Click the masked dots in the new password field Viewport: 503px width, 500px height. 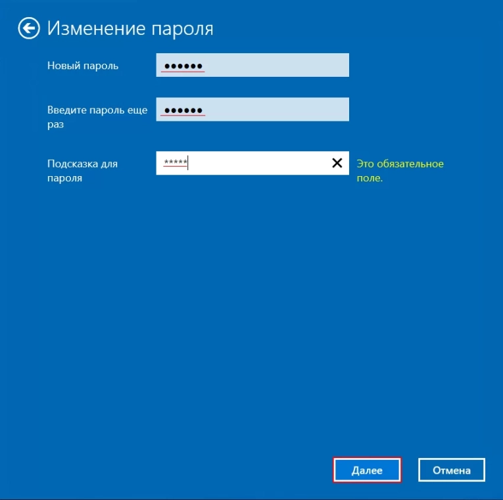183,66
